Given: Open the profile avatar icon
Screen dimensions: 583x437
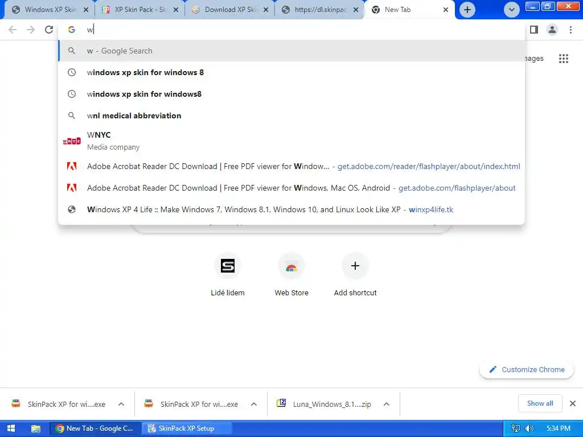Looking at the screenshot, I should pyautogui.click(x=552, y=30).
